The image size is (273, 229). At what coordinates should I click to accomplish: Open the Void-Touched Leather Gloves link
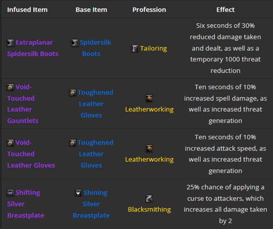coord(31,154)
